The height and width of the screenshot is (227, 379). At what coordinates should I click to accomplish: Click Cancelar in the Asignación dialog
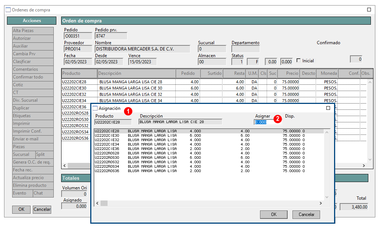coord(306,214)
